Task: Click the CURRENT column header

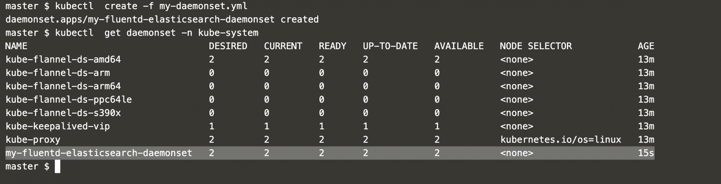Action: pyautogui.click(x=283, y=46)
